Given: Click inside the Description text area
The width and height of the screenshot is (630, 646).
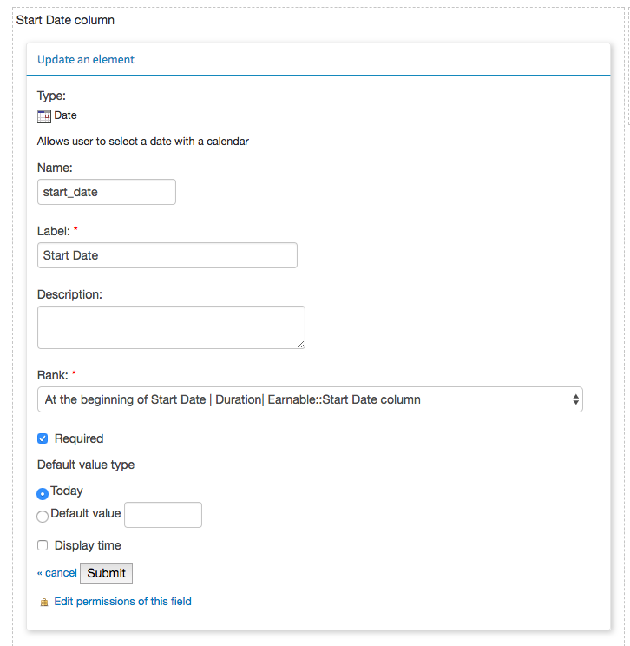Looking at the screenshot, I should (x=171, y=327).
